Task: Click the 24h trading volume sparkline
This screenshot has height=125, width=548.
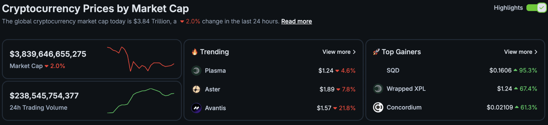Action: [x=140, y=101]
